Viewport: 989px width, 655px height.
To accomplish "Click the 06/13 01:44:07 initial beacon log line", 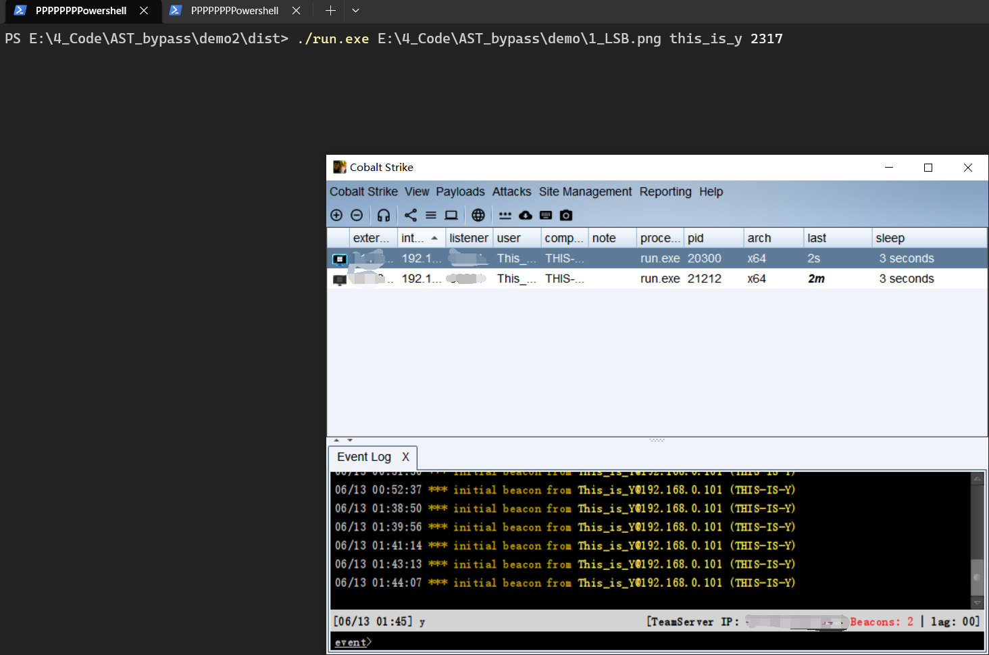I will [x=565, y=583].
